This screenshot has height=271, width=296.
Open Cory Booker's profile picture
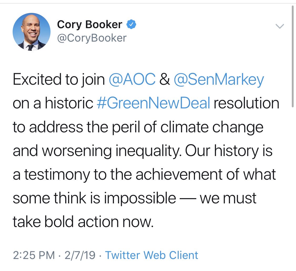pyautogui.click(x=31, y=32)
